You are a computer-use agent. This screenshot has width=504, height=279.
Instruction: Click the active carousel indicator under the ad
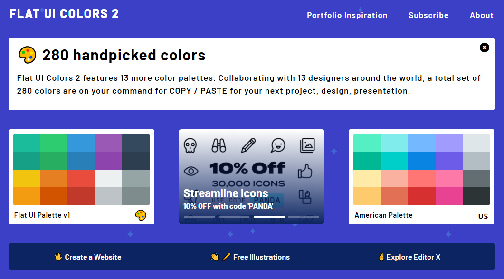tap(269, 216)
